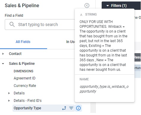Expand the Details group
Screen dimensions: 141x115
[9, 93]
